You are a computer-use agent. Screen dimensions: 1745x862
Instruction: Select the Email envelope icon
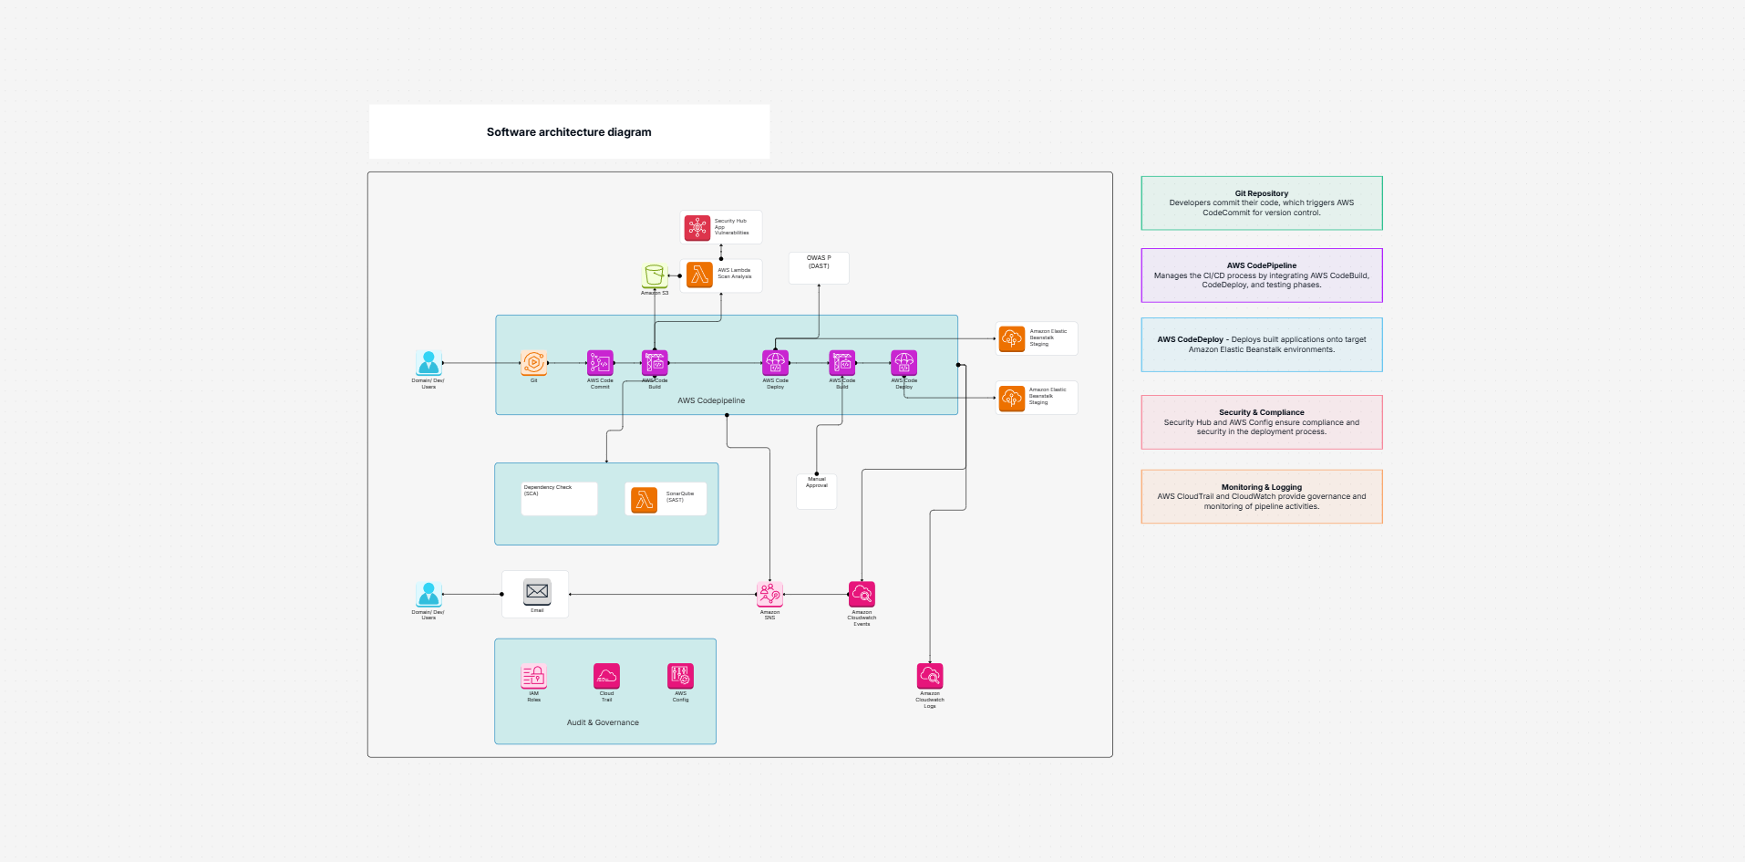[x=537, y=592]
